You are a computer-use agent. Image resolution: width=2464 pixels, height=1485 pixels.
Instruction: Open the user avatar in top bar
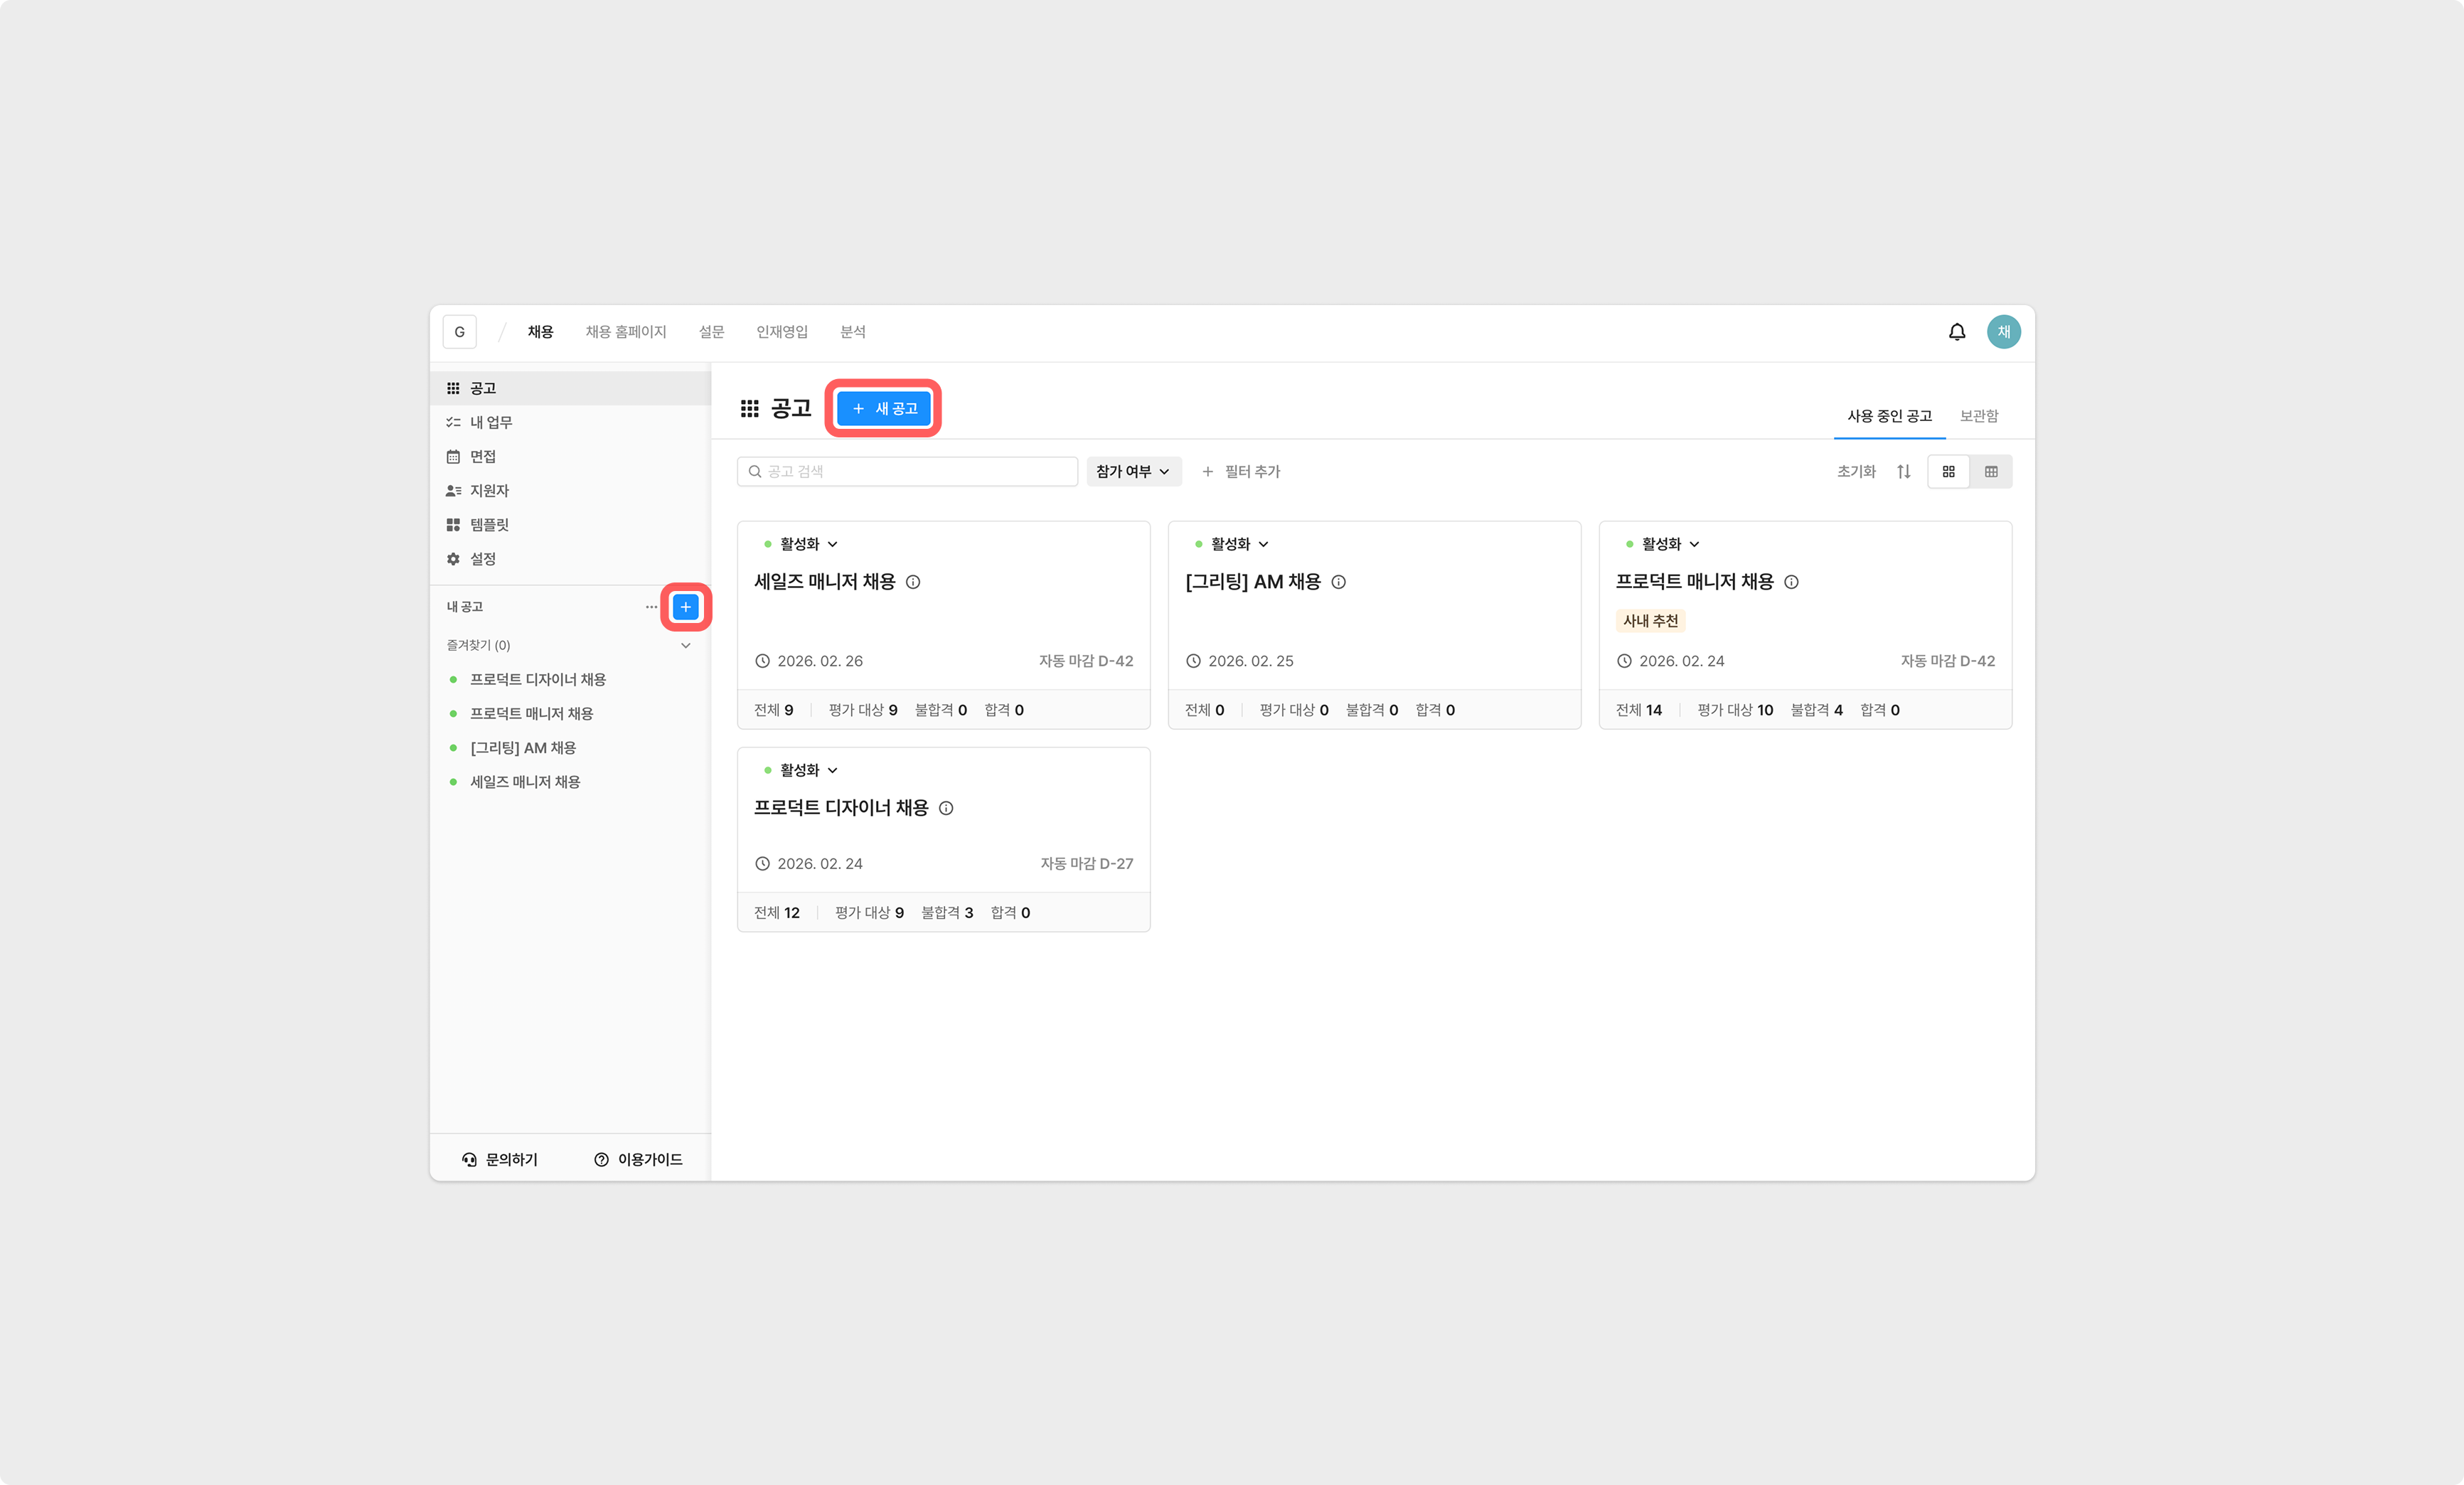pyautogui.click(x=2003, y=332)
